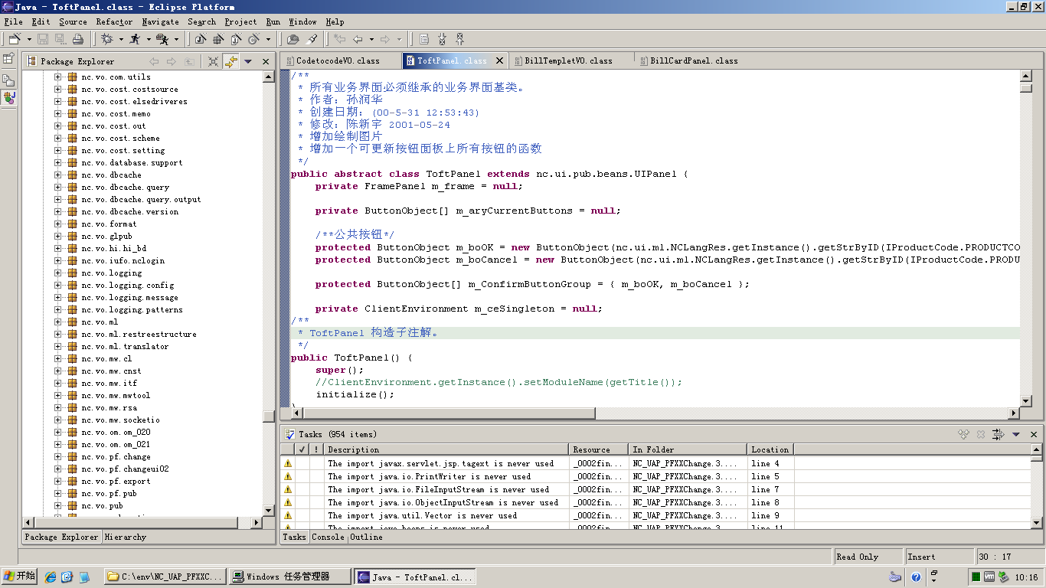Click the Collapse All icon in Package Explorer
The height and width of the screenshot is (588, 1046).
213,61
